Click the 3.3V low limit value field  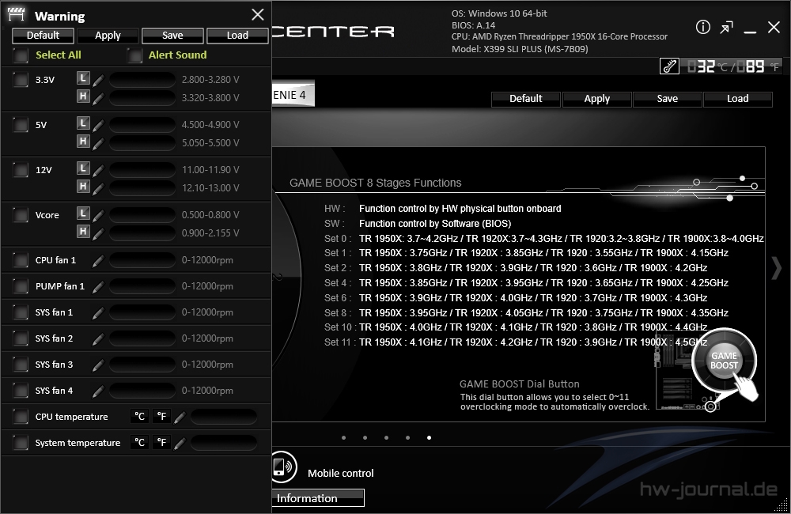coord(142,80)
